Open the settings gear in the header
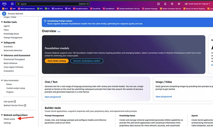The width and height of the screenshot is (213, 127). [x=179, y=4]
